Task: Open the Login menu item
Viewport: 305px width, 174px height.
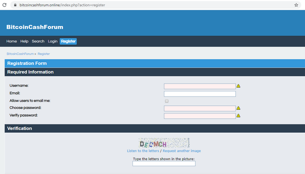Action: click(53, 41)
